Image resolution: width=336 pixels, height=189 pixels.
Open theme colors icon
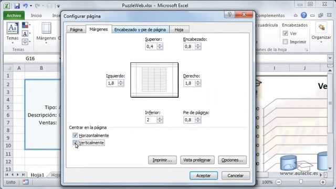point(26,25)
